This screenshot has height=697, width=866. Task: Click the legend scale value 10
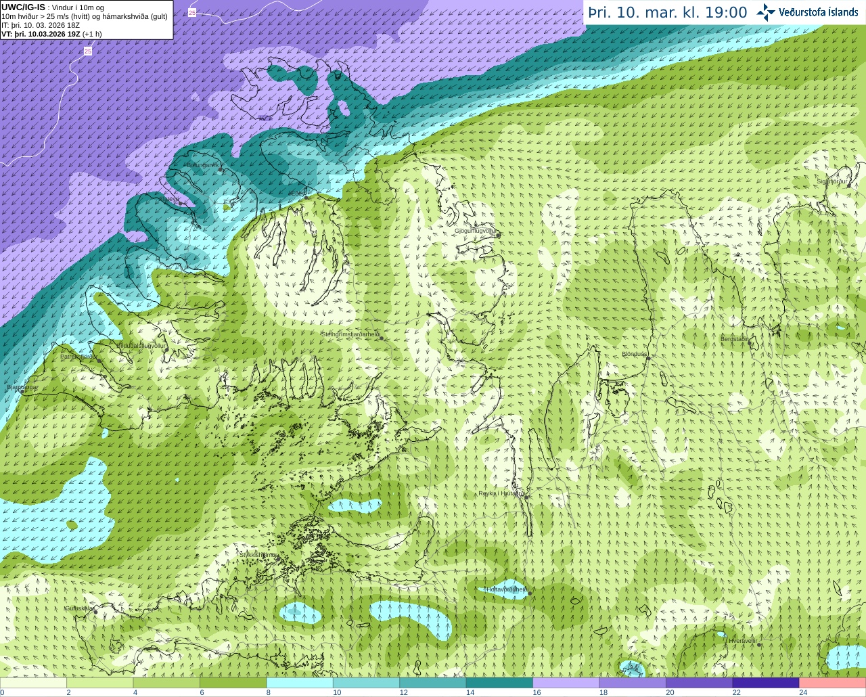337,692
